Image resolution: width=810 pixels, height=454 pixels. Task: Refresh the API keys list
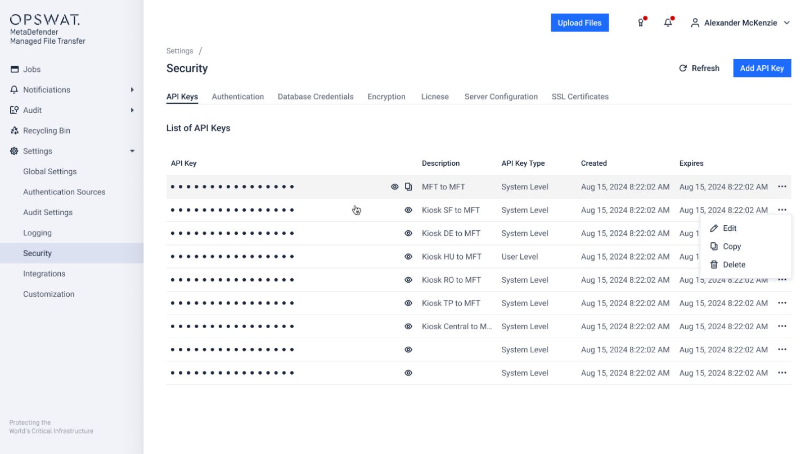pyautogui.click(x=699, y=68)
